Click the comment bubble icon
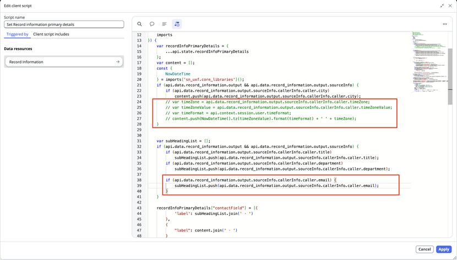 tap(152, 24)
